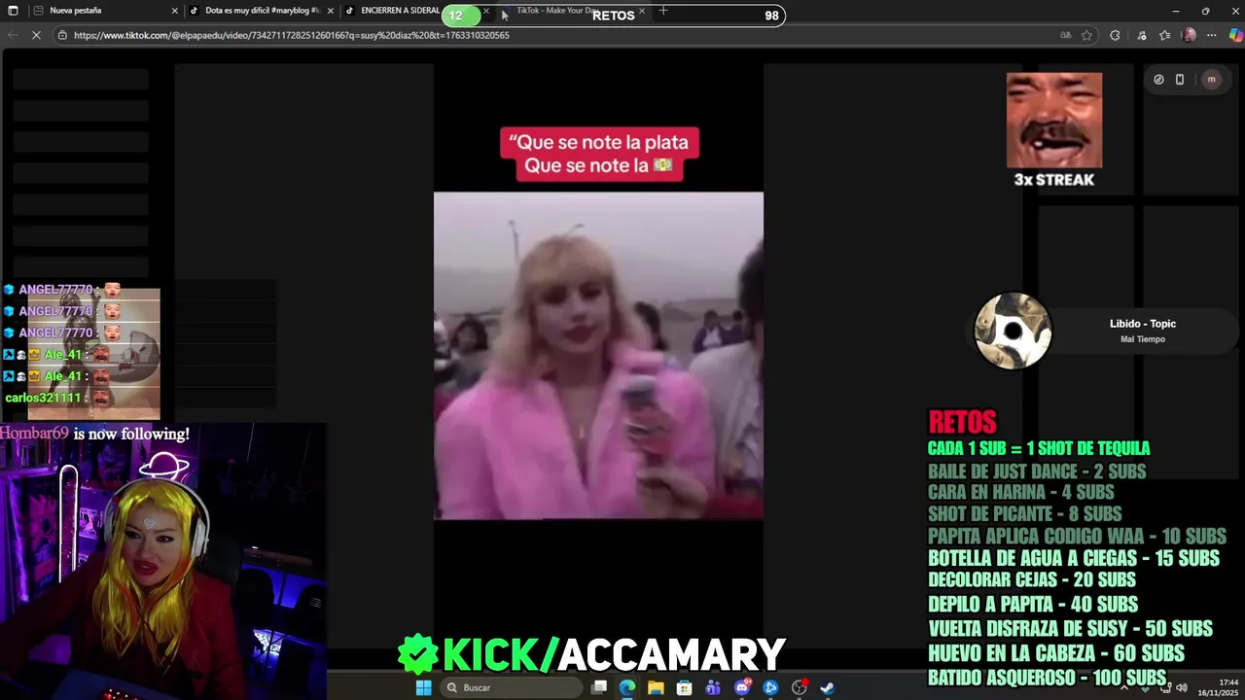Click the RETOS heading in red
This screenshot has height=700, width=1245.
(x=962, y=422)
